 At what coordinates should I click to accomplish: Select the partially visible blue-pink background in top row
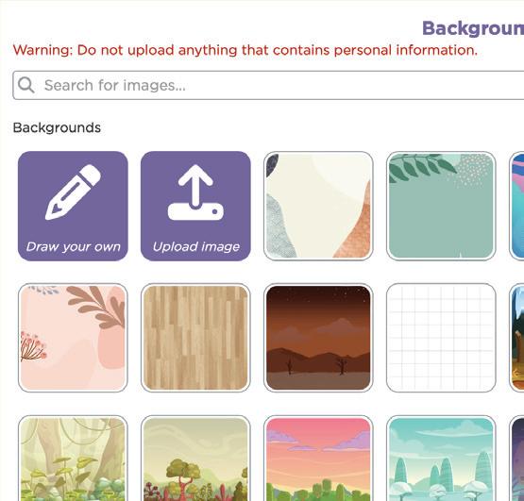click(516, 206)
